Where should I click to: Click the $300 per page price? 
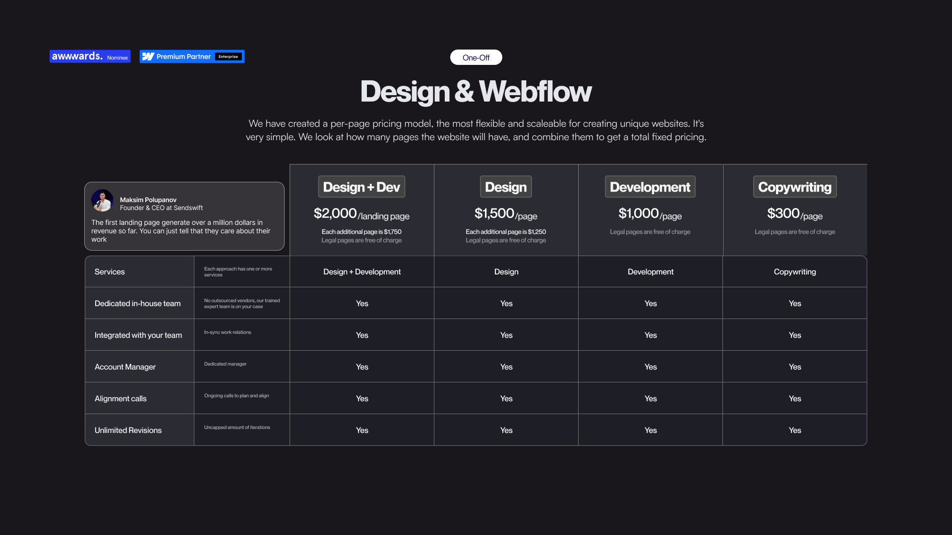[x=795, y=214]
